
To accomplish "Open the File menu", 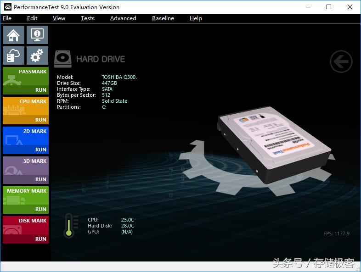I will [x=7, y=18].
